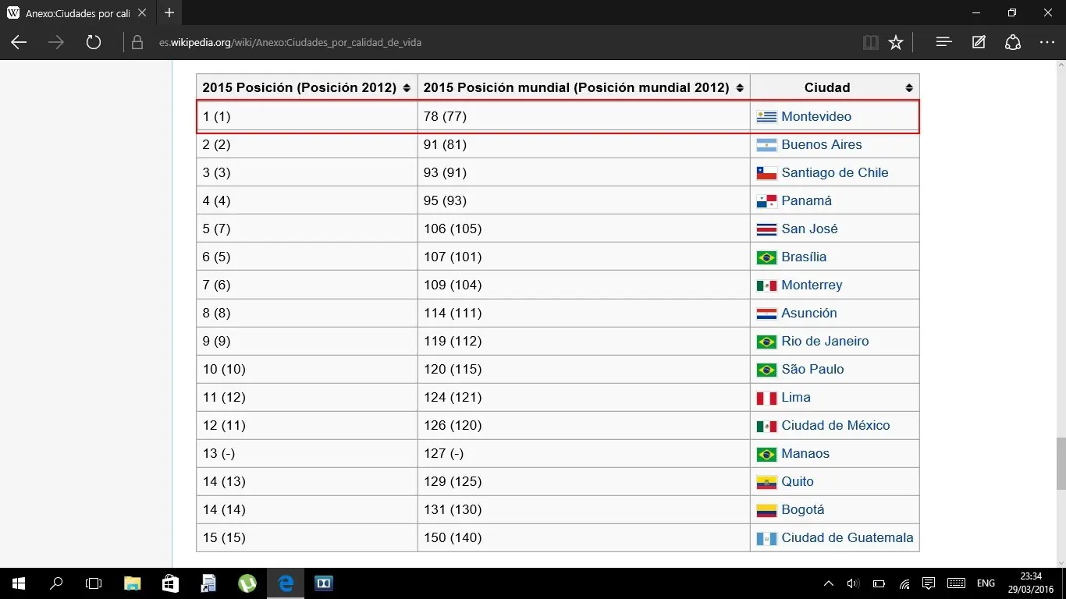This screenshot has height=599, width=1066.
Task: Open the Santiago de Chile link
Action: [835, 172]
